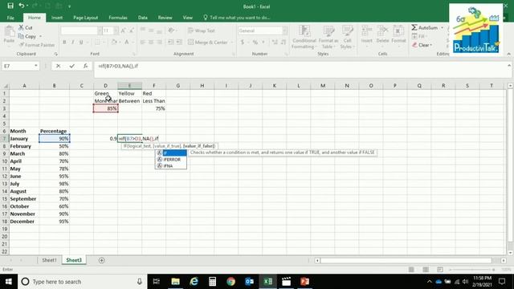The height and width of the screenshot is (289, 514).
Task: Open the Merge & Center dropdown arrow
Action: pos(232,43)
